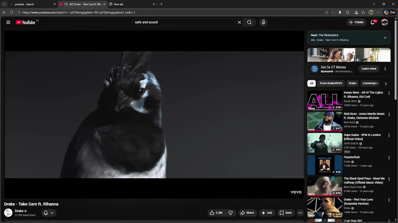This screenshot has height=223, width=398.
Task: Open the favorites list icon
Action: [363, 12]
